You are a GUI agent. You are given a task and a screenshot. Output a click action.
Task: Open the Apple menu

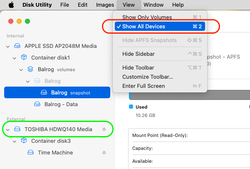pos(11,5)
